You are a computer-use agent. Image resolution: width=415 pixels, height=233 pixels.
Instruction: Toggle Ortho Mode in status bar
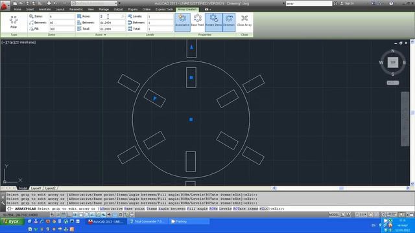(x=69, y=215)
